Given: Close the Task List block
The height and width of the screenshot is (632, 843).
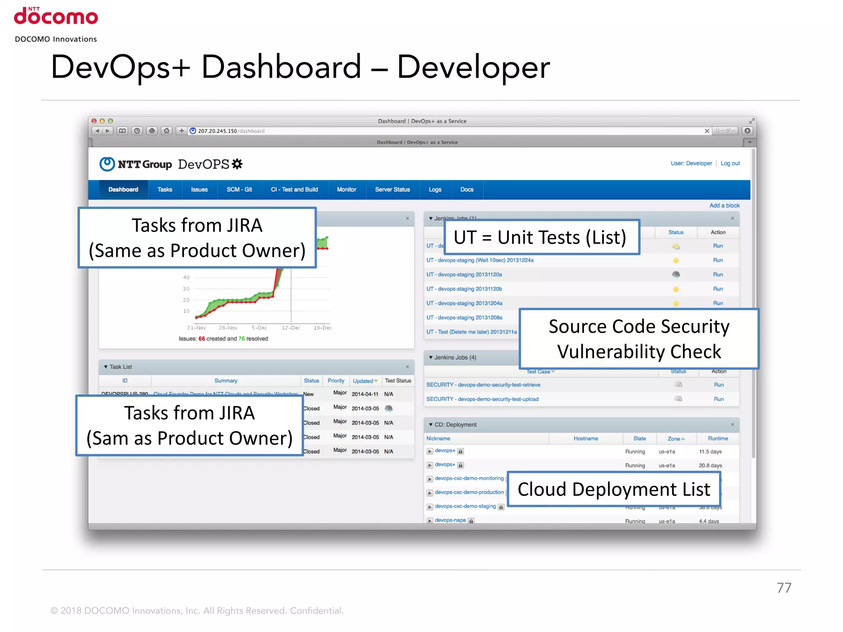Looking at the screenshot, I should coord(408,367).
